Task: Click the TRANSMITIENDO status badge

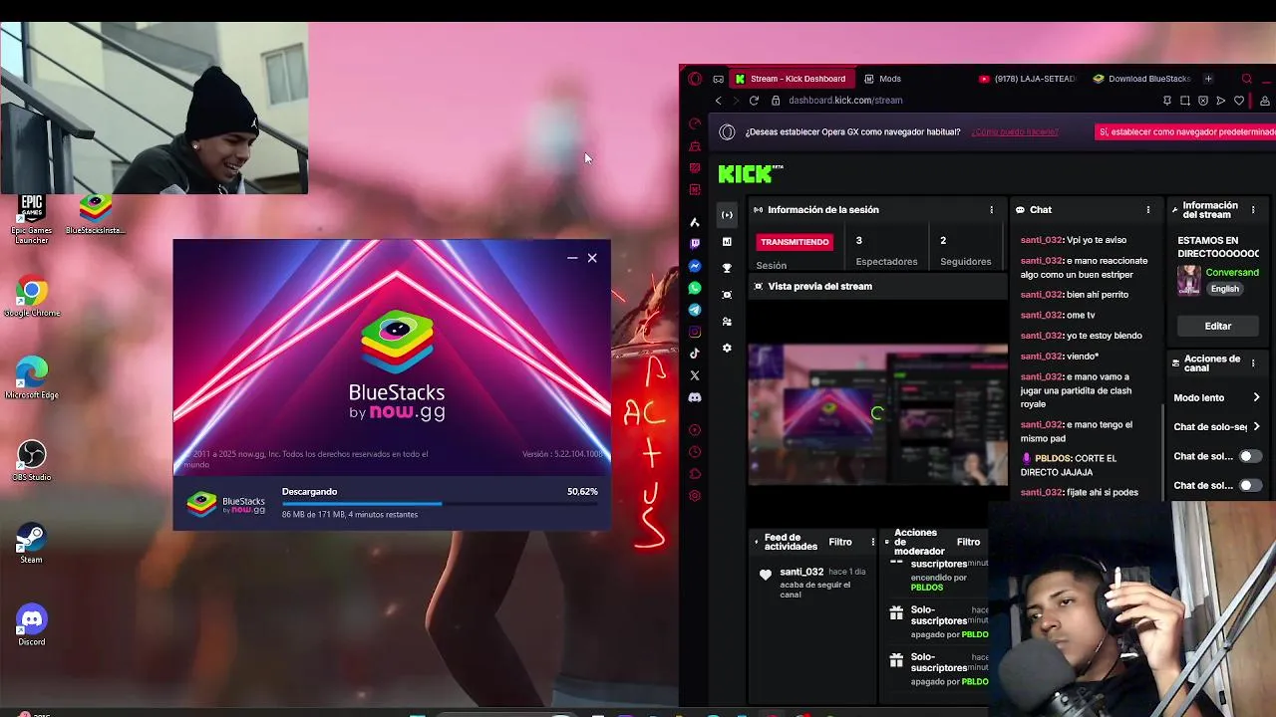Action: [795, 242]
